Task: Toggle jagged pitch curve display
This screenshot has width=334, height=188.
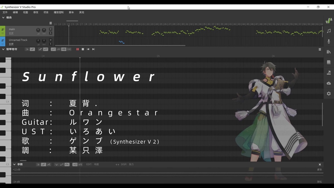Action: tap(59, 49)
